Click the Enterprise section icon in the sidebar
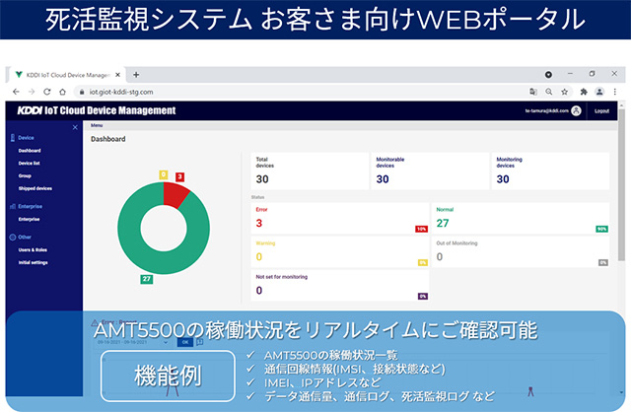This screenshot has width=631, height=412. [x=13, y=206]
